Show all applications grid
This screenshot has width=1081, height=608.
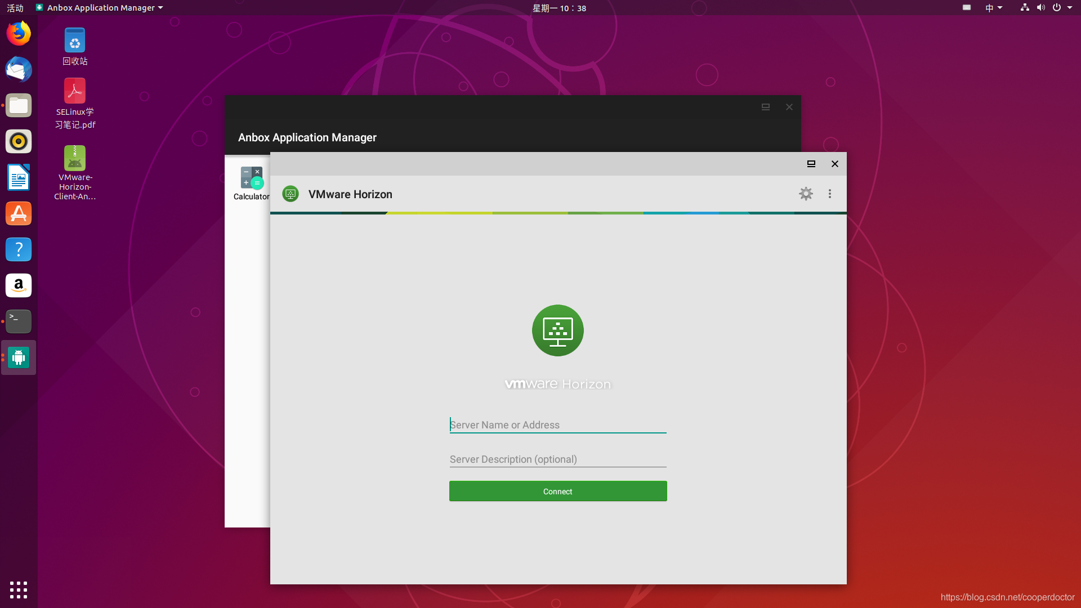click(19, 589)
